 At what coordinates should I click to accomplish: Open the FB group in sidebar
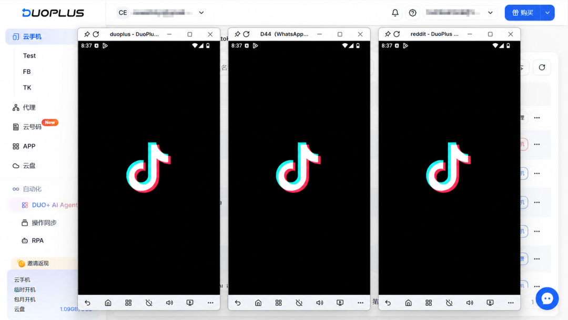tap(27, 72)
